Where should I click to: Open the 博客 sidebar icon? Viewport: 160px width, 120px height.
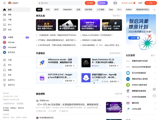5,15
